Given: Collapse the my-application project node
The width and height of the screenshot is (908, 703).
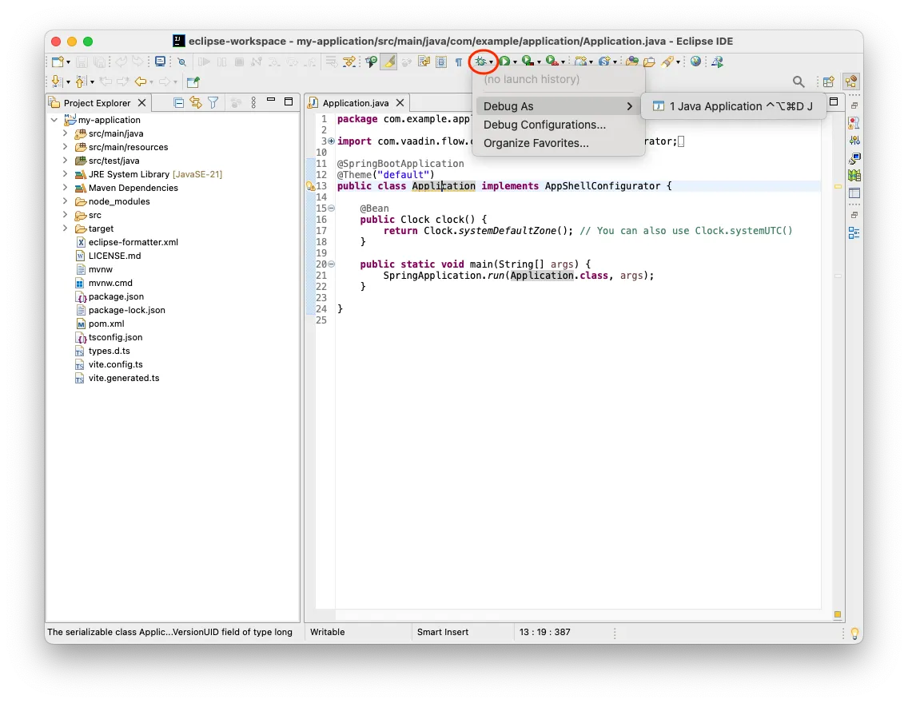Looking at the screenshot, I should [x=54, y=119].
